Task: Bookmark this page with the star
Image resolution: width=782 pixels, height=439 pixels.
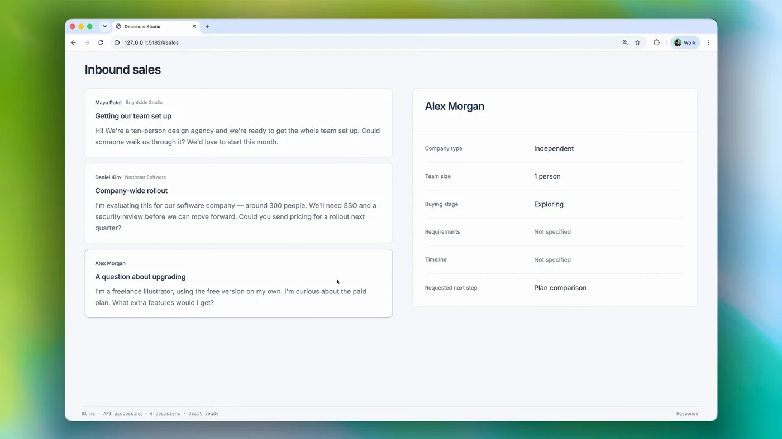Action: pos(637,42)
